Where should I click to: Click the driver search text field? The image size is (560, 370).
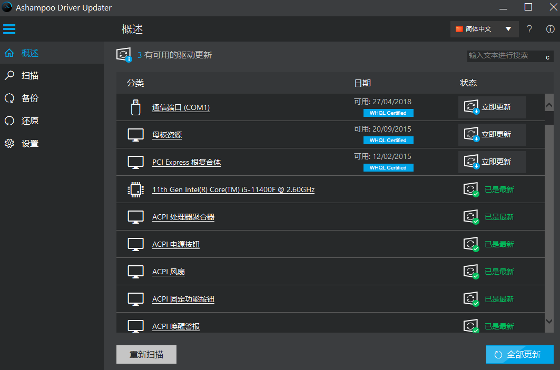click(x=503, y=56)
